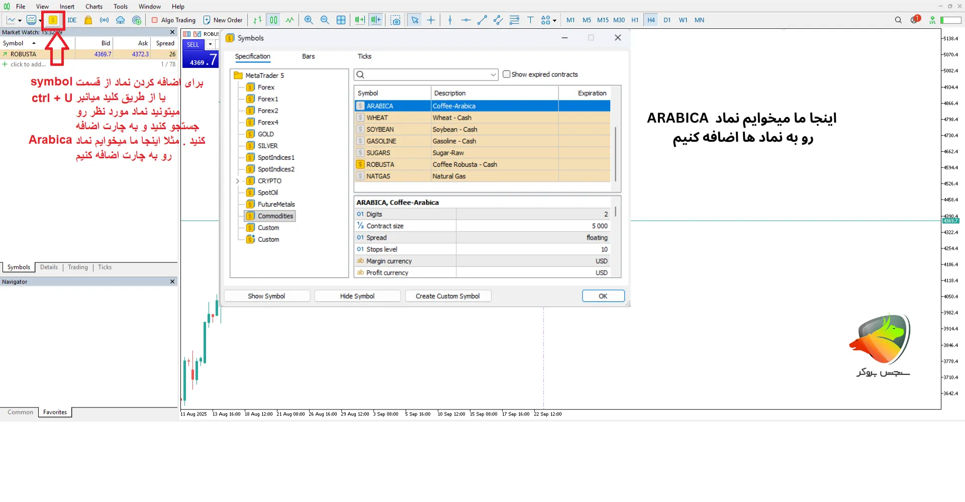The image size is (965, 502).
Task: Toggle Algo Trading on the toolbar
Action: coord(173,20)
